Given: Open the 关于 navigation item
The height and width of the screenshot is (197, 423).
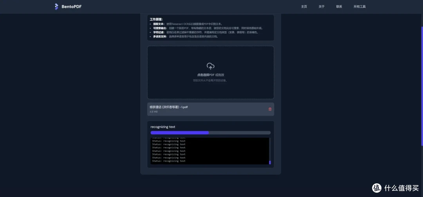Looking at the screenshot, I should (x=322, y=7).
